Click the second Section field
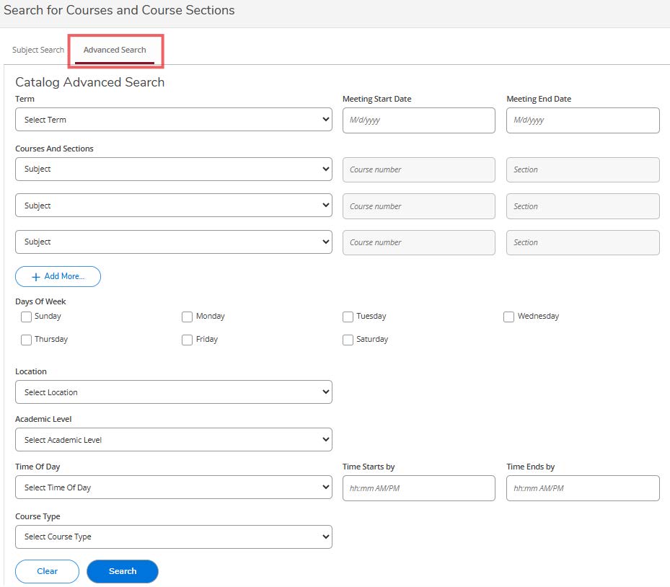670x587 pixels. [583, 206]
